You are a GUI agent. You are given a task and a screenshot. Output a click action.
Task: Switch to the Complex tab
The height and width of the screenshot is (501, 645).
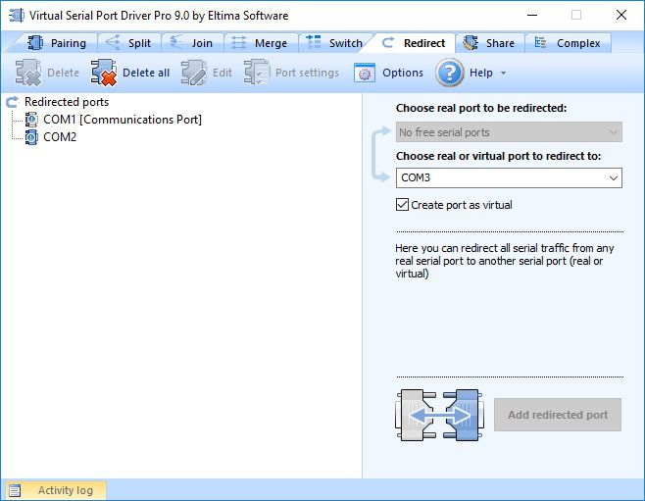point(568,43)
